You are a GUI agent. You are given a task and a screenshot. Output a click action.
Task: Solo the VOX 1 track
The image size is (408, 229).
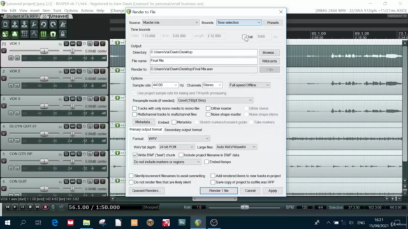103,44
